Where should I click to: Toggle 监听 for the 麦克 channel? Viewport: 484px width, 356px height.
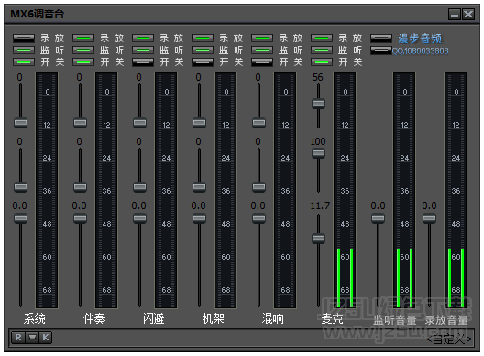point(322,50)
